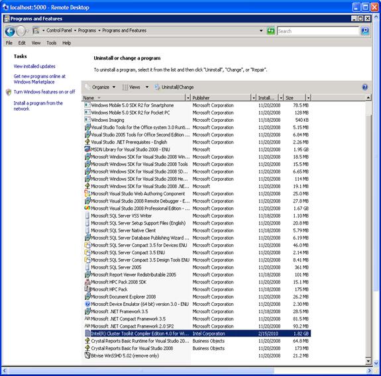Click the Microsoft SQL Server VSS Writer icon
Screen dimensions: 381x376
pyautogui.click(x=87, y=215)
